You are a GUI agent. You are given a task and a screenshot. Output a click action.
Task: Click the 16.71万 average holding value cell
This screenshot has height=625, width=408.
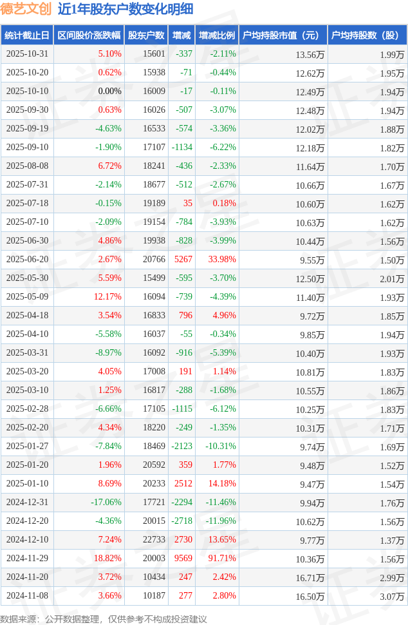310,577
